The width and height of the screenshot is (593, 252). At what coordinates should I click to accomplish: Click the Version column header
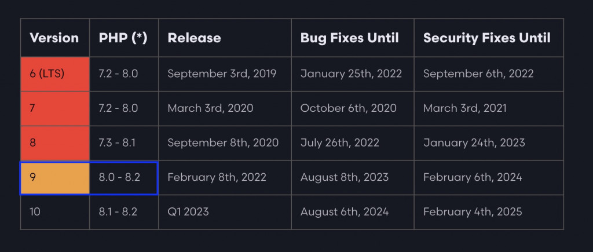click(x=55, y=38)
